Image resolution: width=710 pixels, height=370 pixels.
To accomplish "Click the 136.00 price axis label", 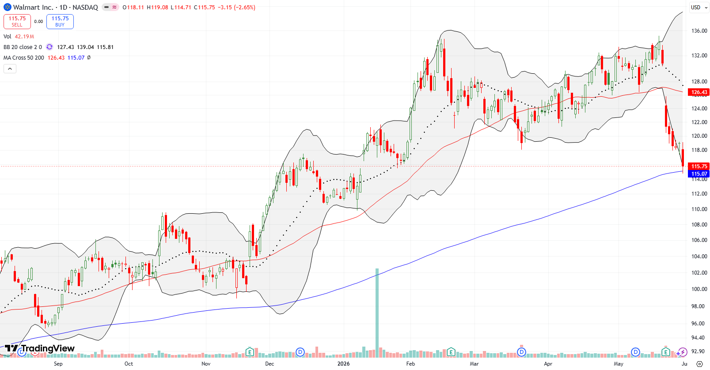I will (x=699, y=31).
